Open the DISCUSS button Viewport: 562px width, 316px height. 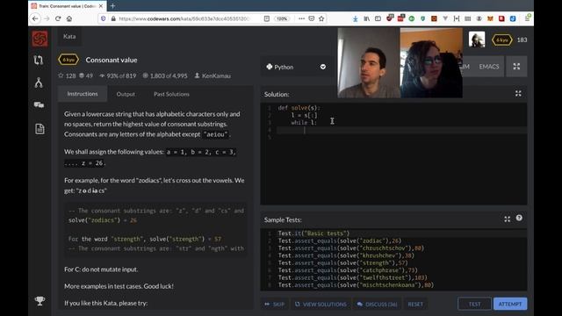377,305
